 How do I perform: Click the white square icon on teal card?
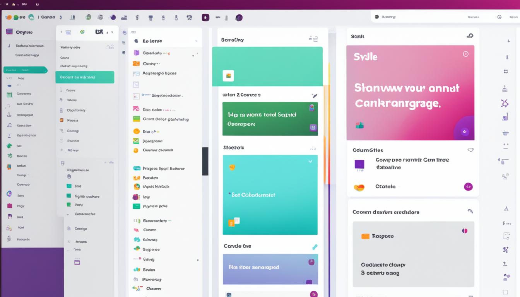(228, 75)
